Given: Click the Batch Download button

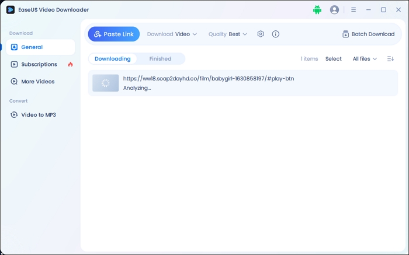Looking at the screenshot, I should coord(368,34).
